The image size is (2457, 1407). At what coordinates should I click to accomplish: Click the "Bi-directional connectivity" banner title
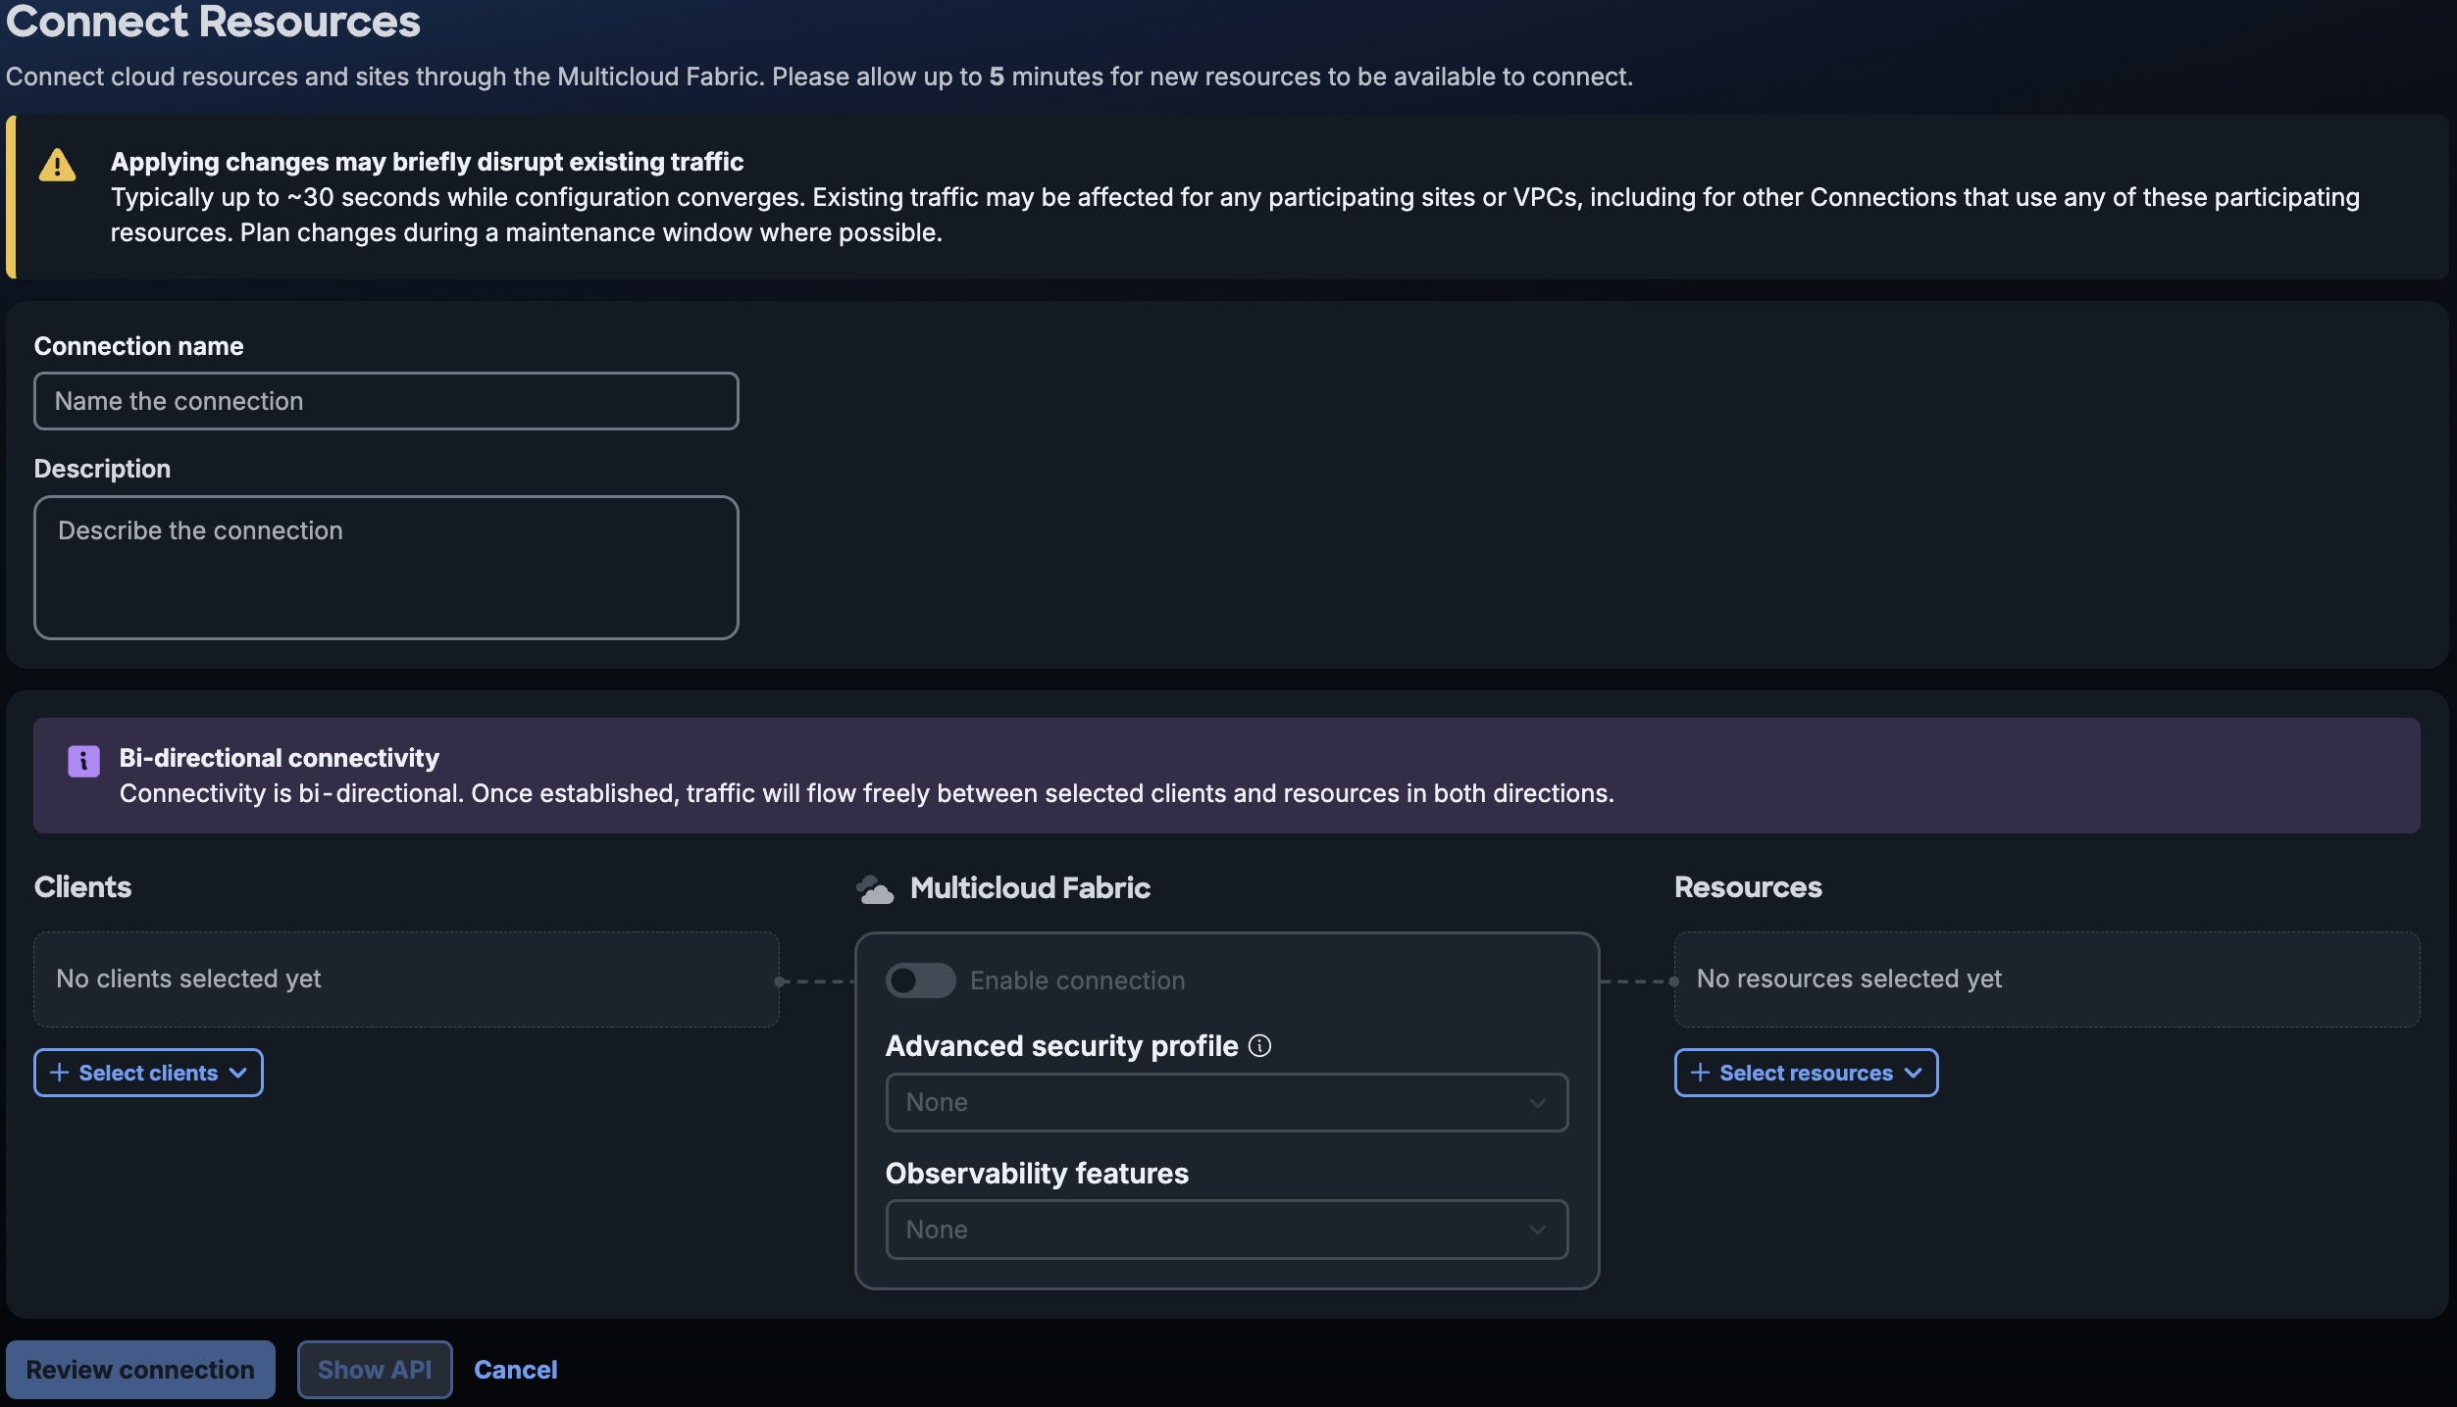pyautogui.click(x=279, y=758)
